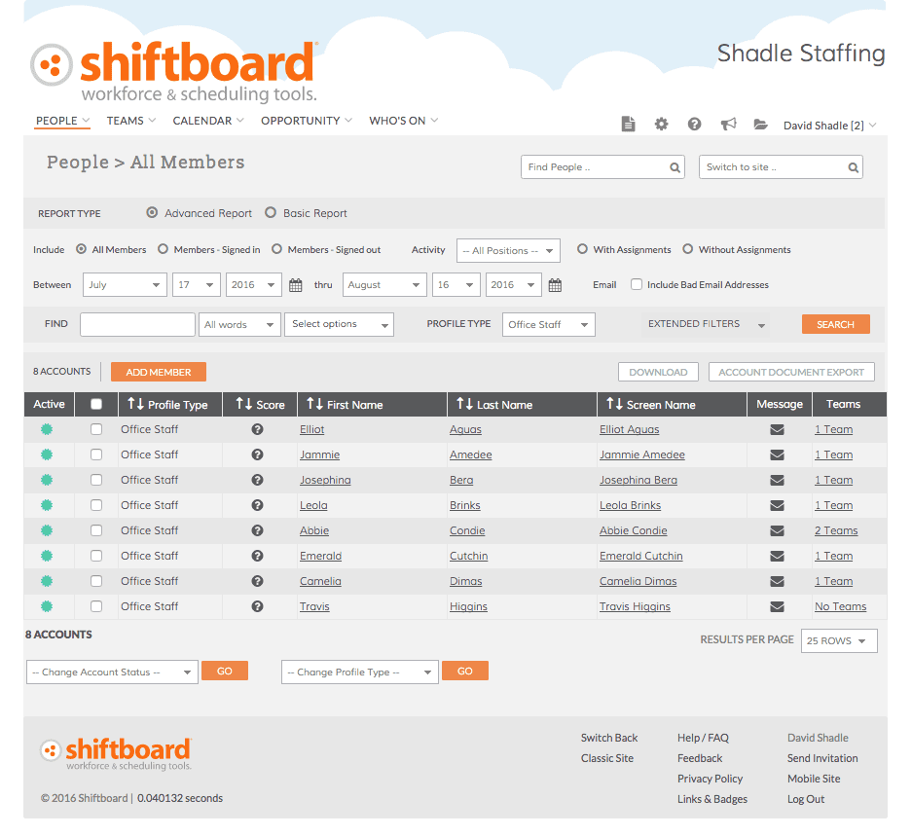Image resolution: width=912 pixels, height=836 pixels.
Task: Check the box for Jammie Amedee row
Action: [96, 454]
